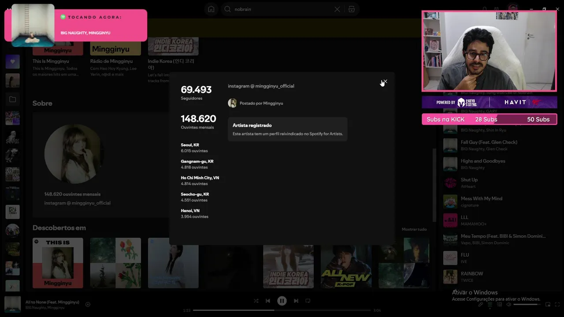564x317 pixels.
Task: Open the mini player icon
Action: click(x=548, y=304)
